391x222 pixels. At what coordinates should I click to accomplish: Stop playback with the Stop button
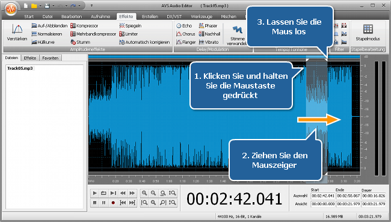(x=94, y=203)
